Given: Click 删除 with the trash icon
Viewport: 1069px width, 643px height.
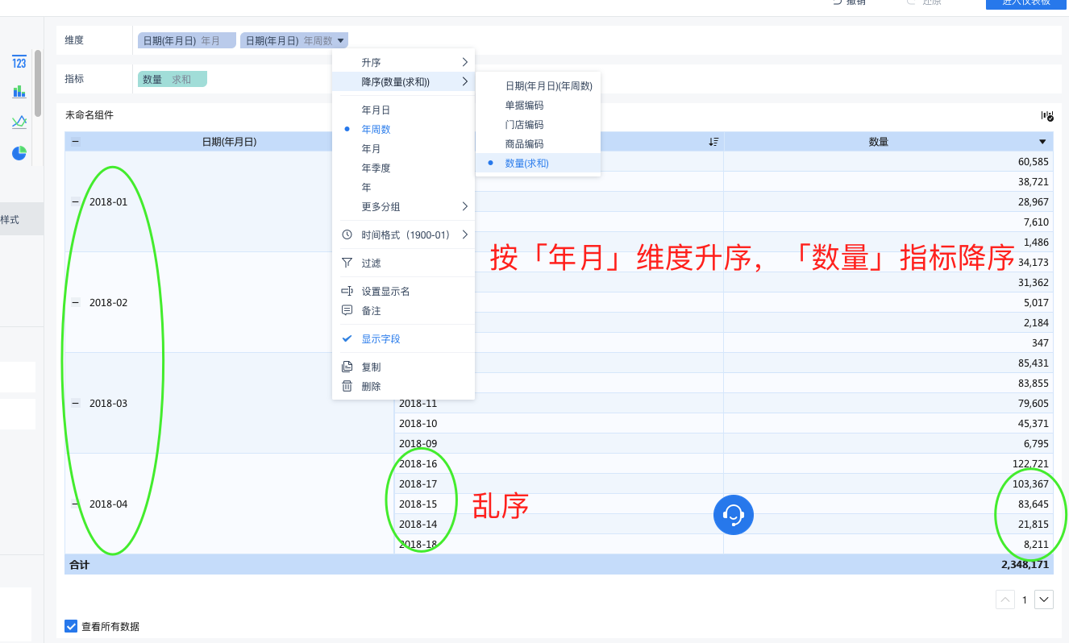Looking at the screenshot, I should pyautogui.click(x=371, y=386).
